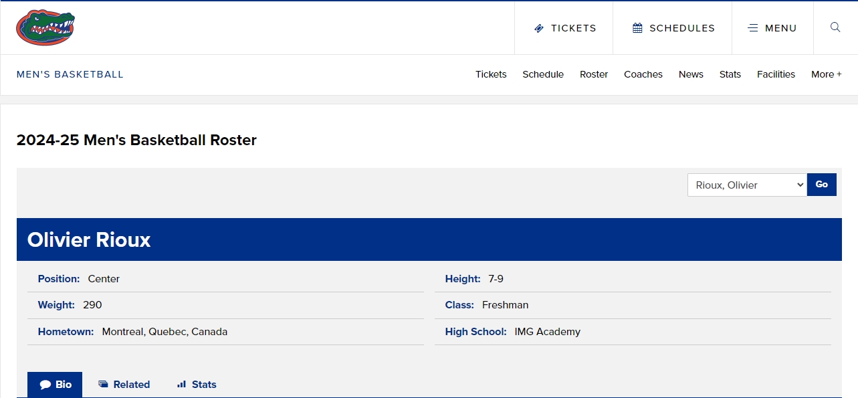
Task: Select the Bio tab
Action: [55, 385]
